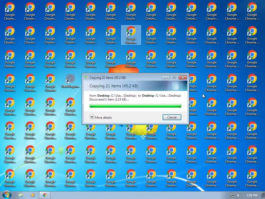This screenshot has width=265, height=199.
Task: Maximize the Copying 21 items dialog
Action: coord(174,78)
